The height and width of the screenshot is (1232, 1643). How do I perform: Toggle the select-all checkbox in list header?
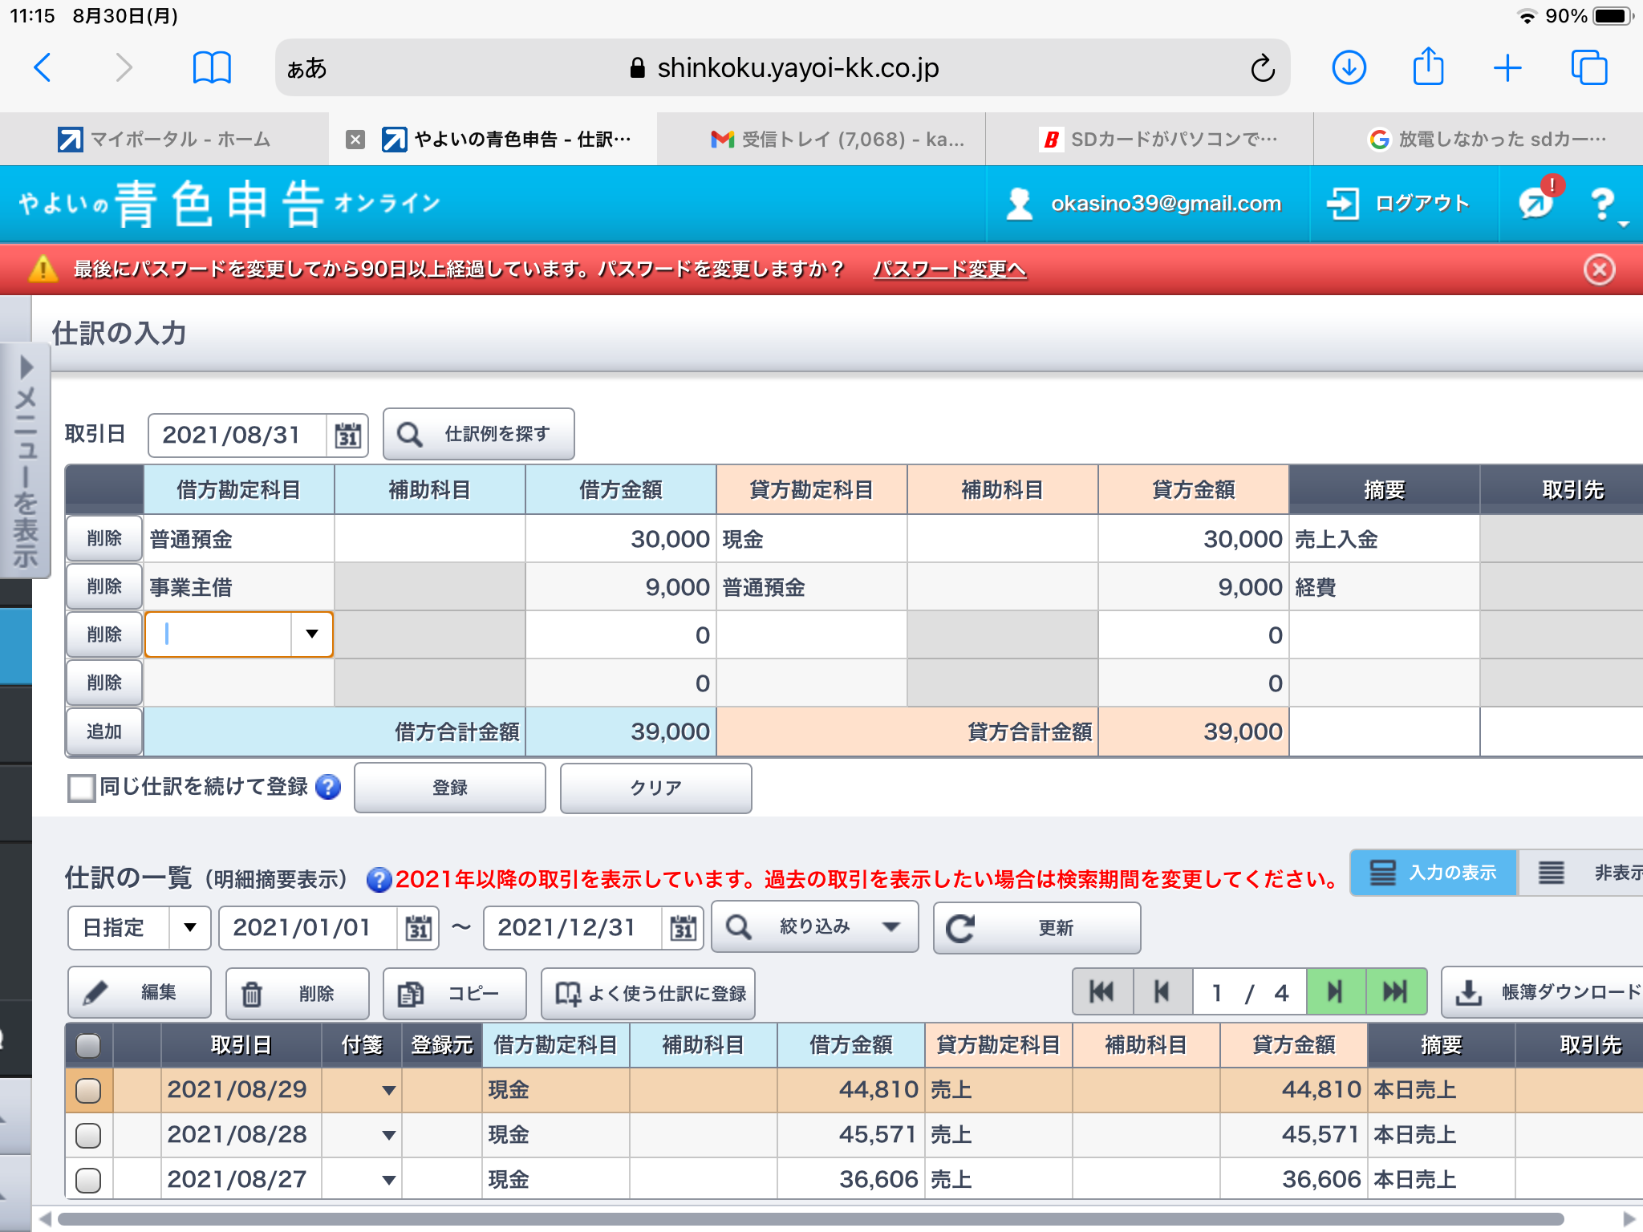pyautogui.click(x=88, y=1044)
